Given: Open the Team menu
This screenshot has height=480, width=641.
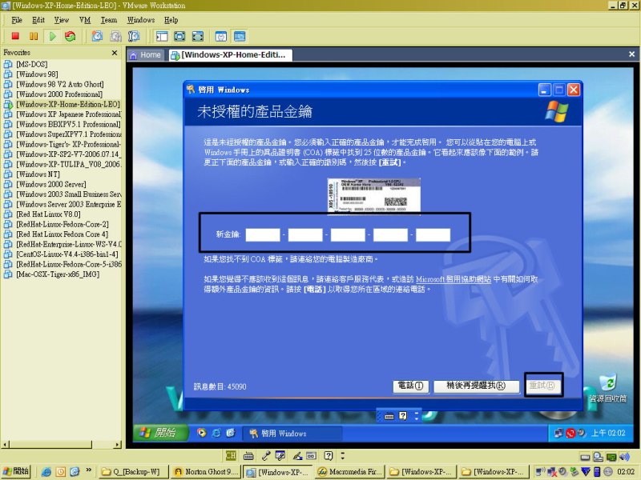Looking at the screenshot, I should coord(109,20).
